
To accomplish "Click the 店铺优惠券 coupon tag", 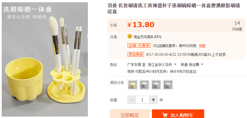I will point(139,46).
